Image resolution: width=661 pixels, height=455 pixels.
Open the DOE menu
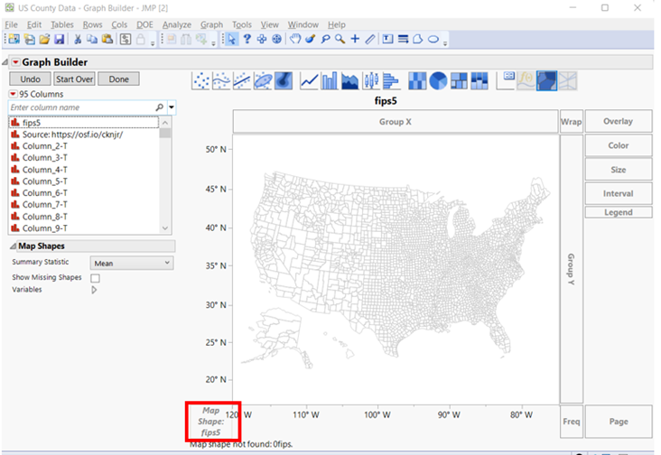click(x=144, y=25)
